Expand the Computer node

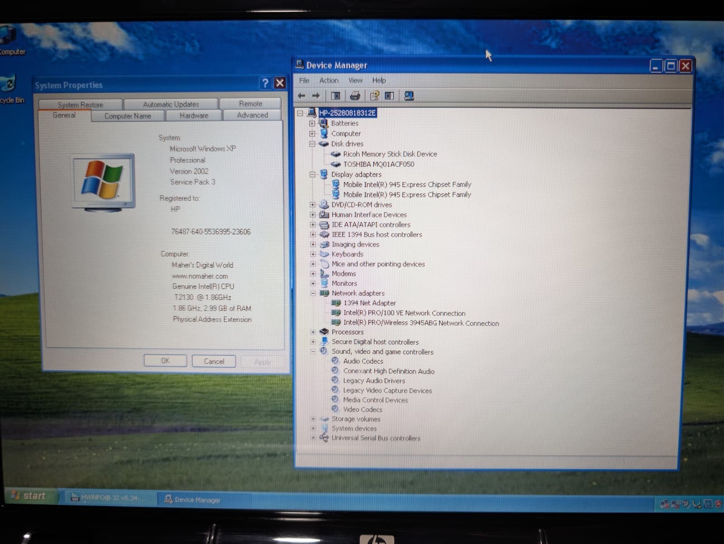coord(312,134)
